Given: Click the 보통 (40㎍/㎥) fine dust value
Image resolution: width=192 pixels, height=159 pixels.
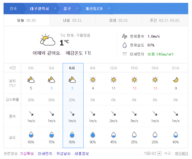Looking at the screenshot, I should pyautogui.click(x=160, y=54).
